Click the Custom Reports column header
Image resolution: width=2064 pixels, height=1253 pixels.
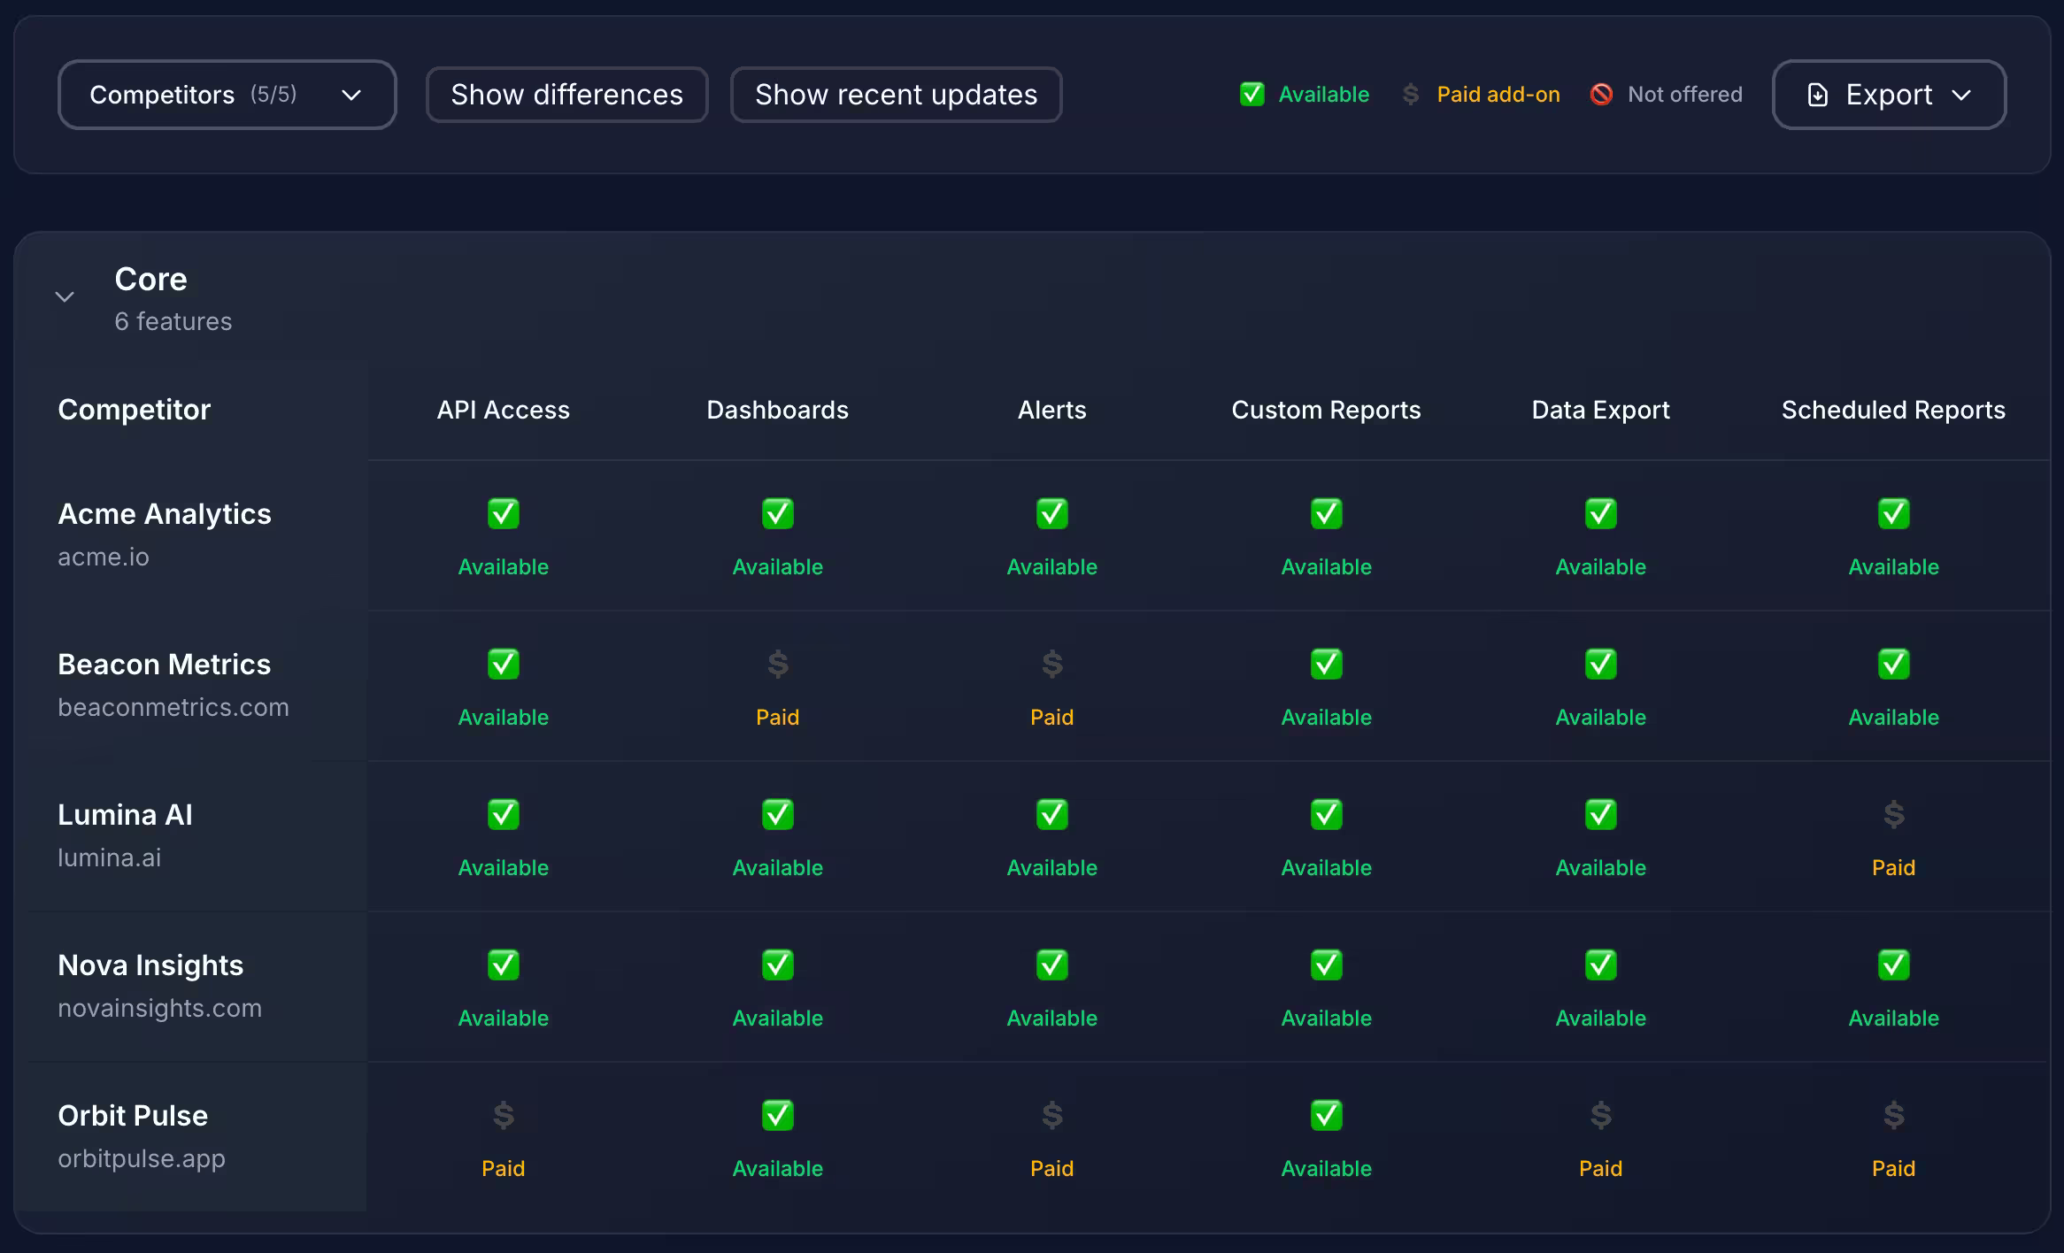pos(1326,410)
